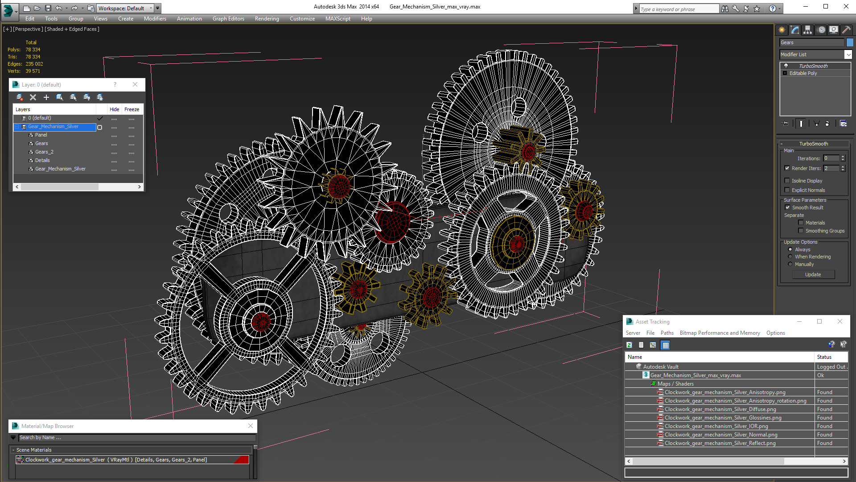
Task: Select the Always update option
Action: click(790, 249)
